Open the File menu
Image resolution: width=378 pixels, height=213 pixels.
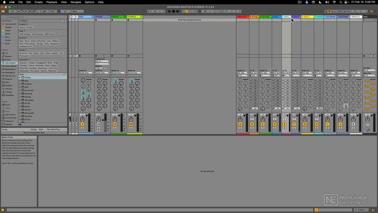21,2
